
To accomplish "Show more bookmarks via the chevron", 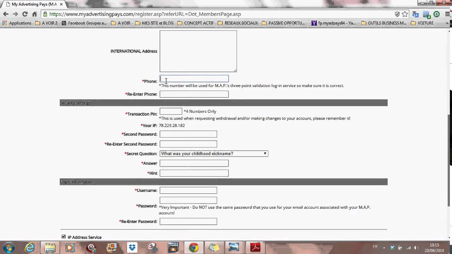I will (x=447, y=23).
